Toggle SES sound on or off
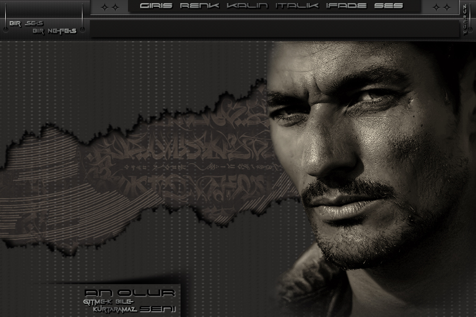The width and height of the screenshot is (476, 317). pos(388,6)
